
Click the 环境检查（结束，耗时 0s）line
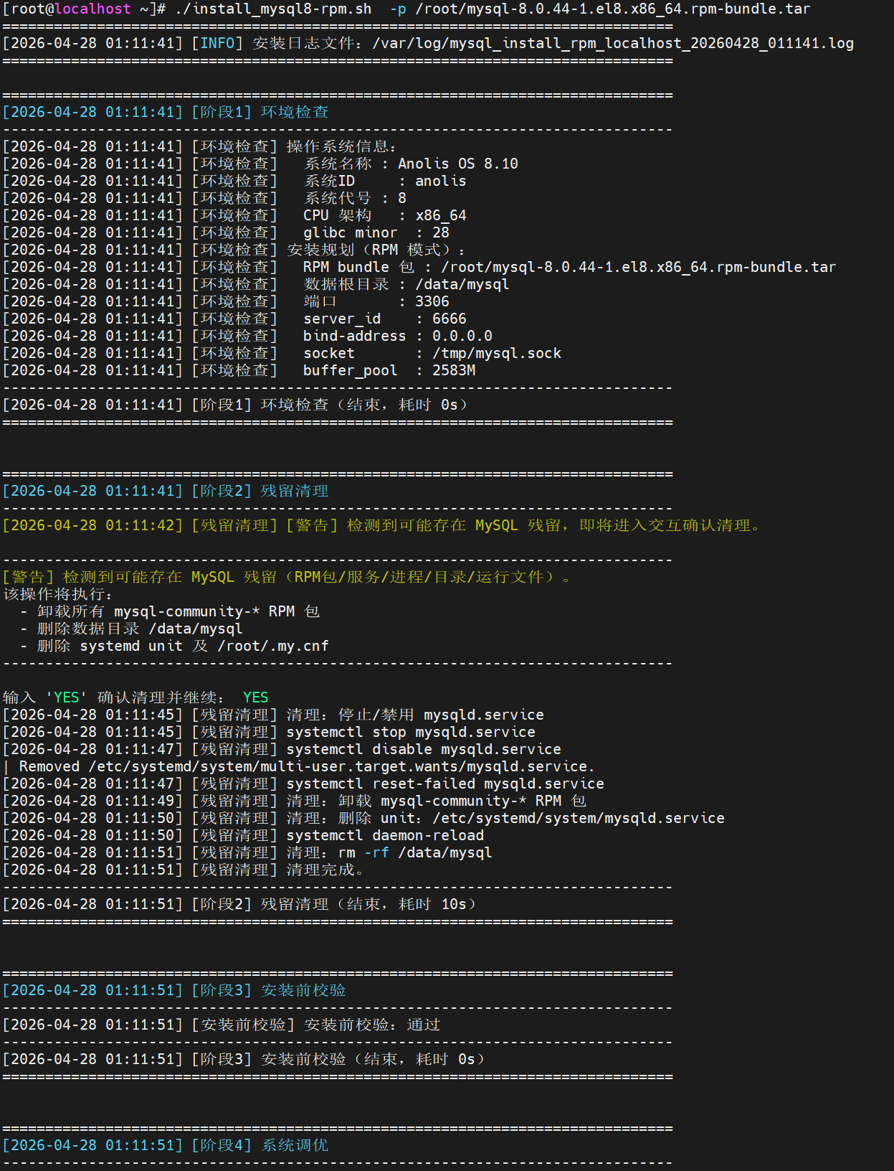pyautogui.click(x=236, y=405)
